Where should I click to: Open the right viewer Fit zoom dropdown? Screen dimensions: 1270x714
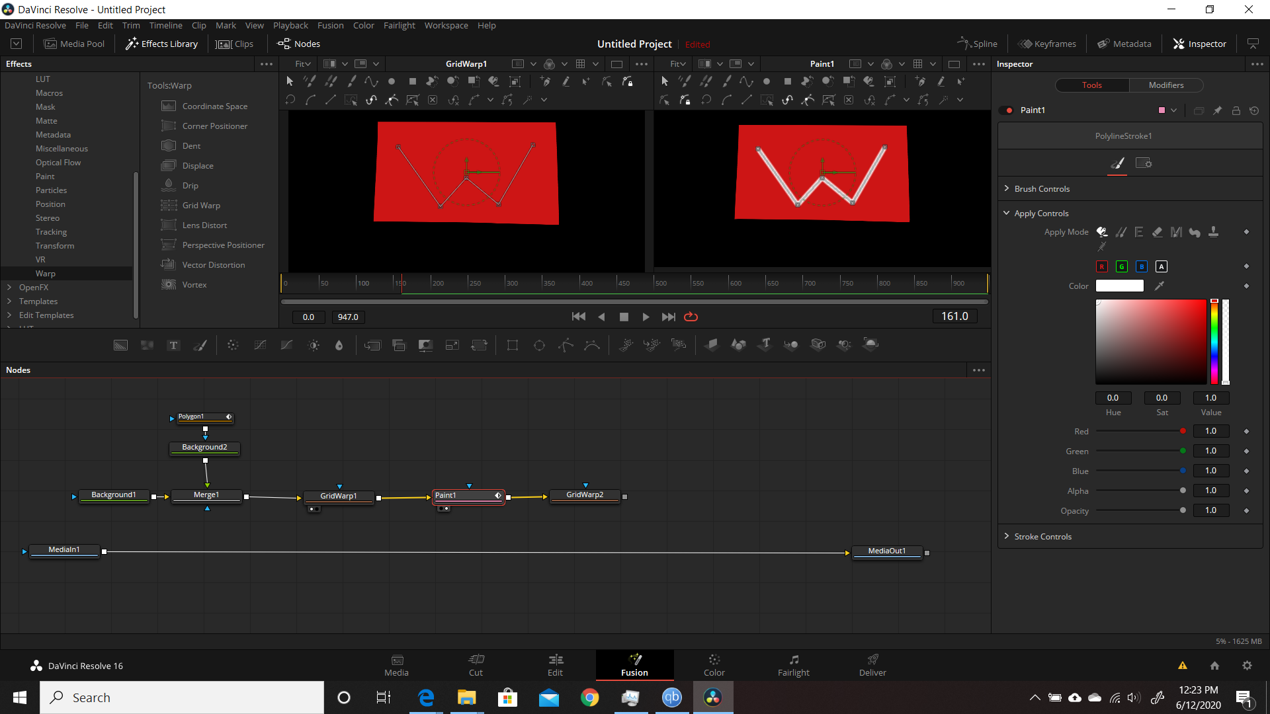coord(679,64)
